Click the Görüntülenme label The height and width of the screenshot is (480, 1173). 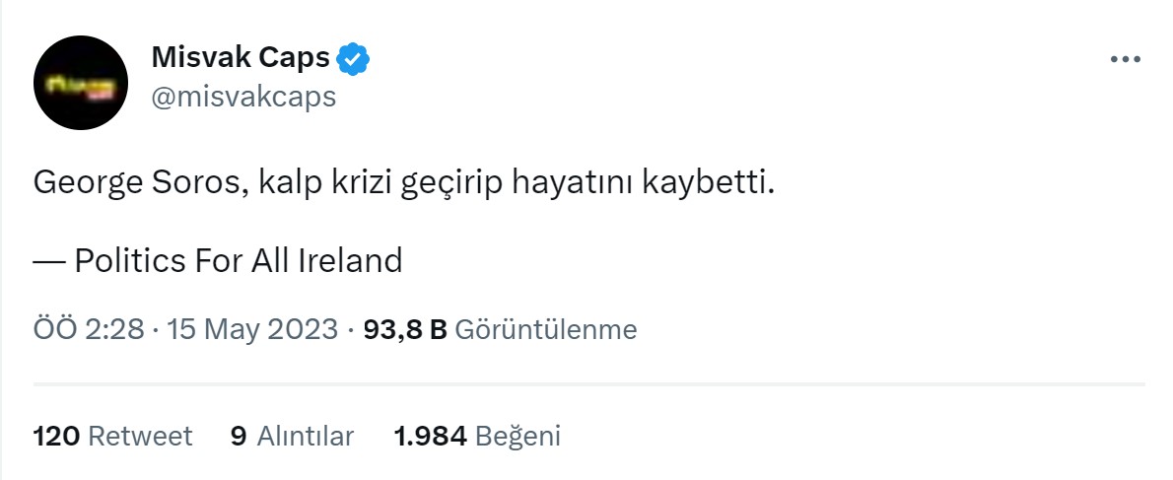[x=545, y=329]
